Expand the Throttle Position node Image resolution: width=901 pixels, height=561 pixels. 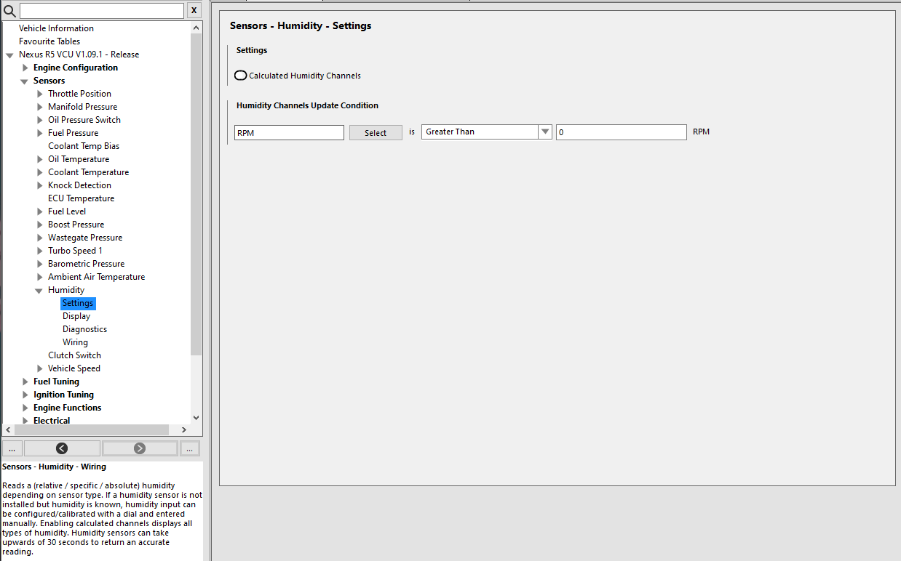click(x=40, y=94)
